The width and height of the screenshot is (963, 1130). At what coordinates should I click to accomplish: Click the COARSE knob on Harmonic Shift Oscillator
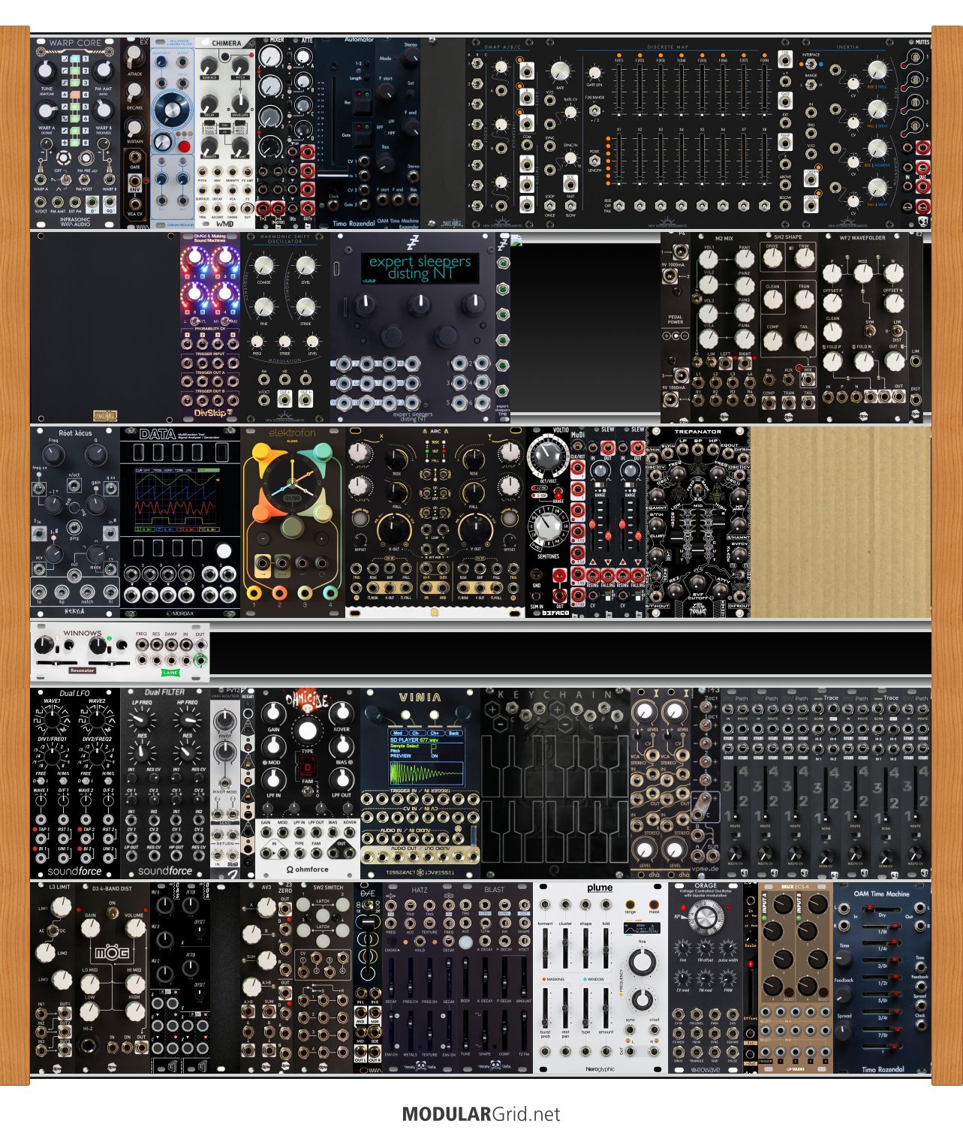coord(263,265)
